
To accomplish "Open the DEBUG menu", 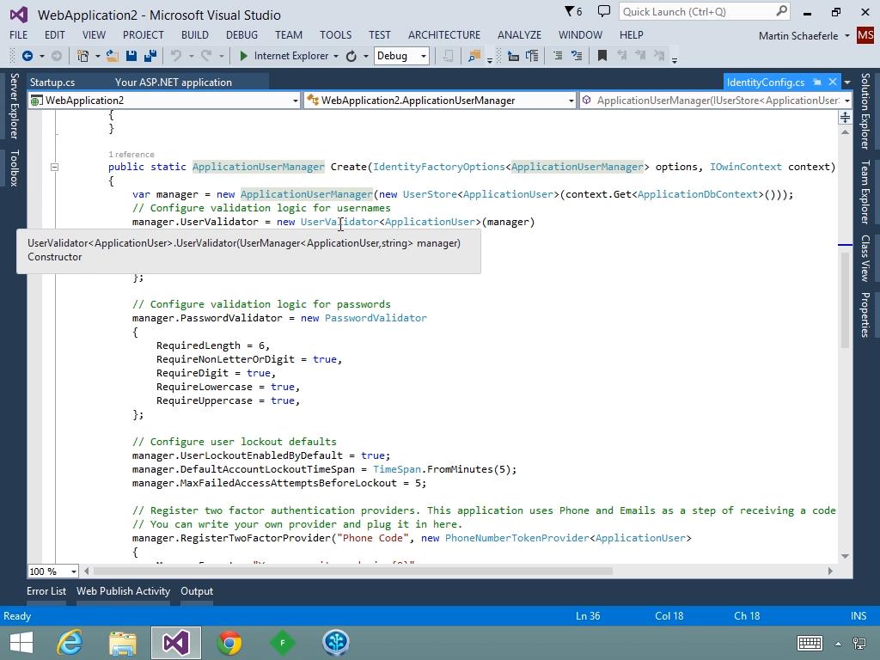I will (x=241, y=34).
